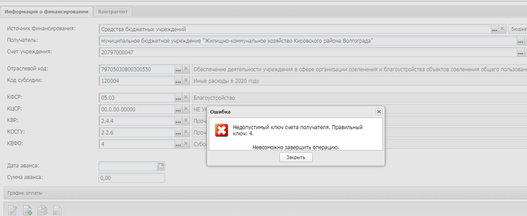Open lookup list for Код субсидии
Screen dimensions: 527x216
pyautogui.click(x=178, y=81)
